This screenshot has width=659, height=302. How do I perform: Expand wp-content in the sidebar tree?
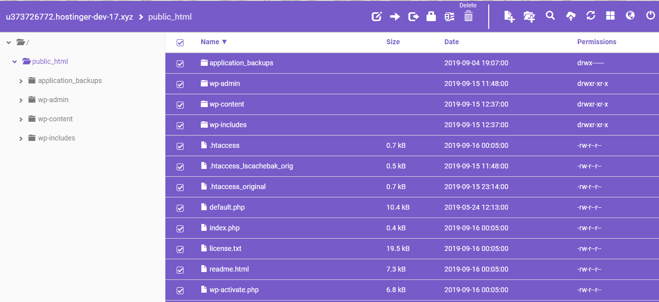21,119
